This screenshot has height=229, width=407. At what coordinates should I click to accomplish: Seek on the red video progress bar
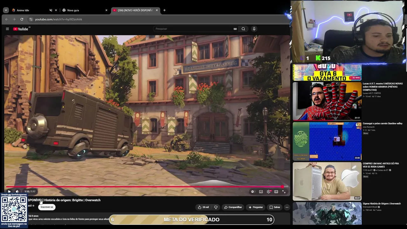point(147,187)
